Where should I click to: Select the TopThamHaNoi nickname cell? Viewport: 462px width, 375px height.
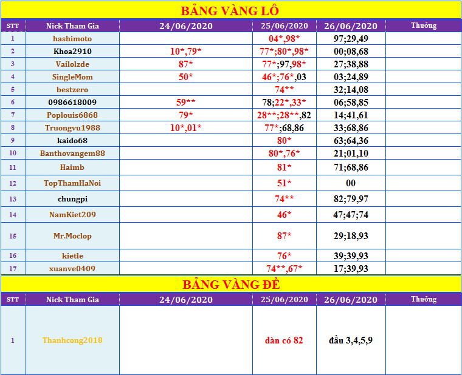72,183
